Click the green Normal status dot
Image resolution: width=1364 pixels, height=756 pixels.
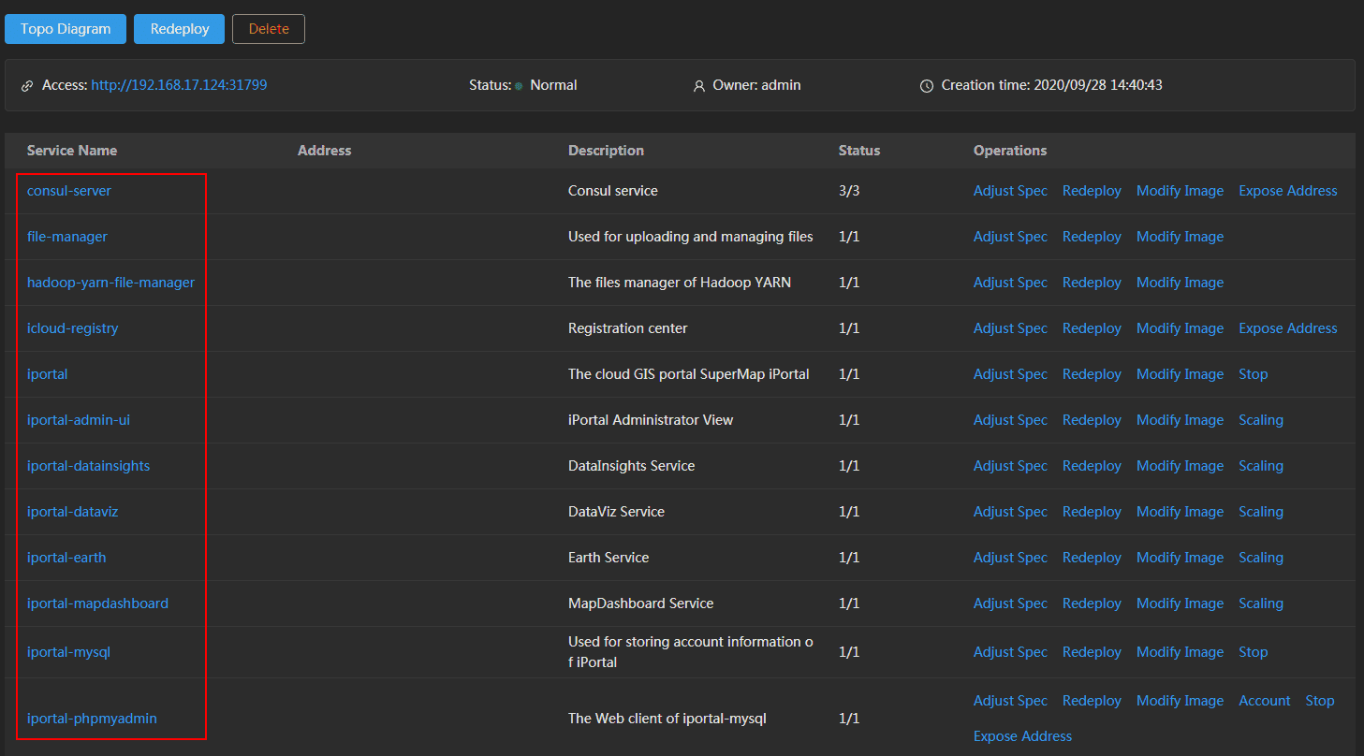(519, 86)
